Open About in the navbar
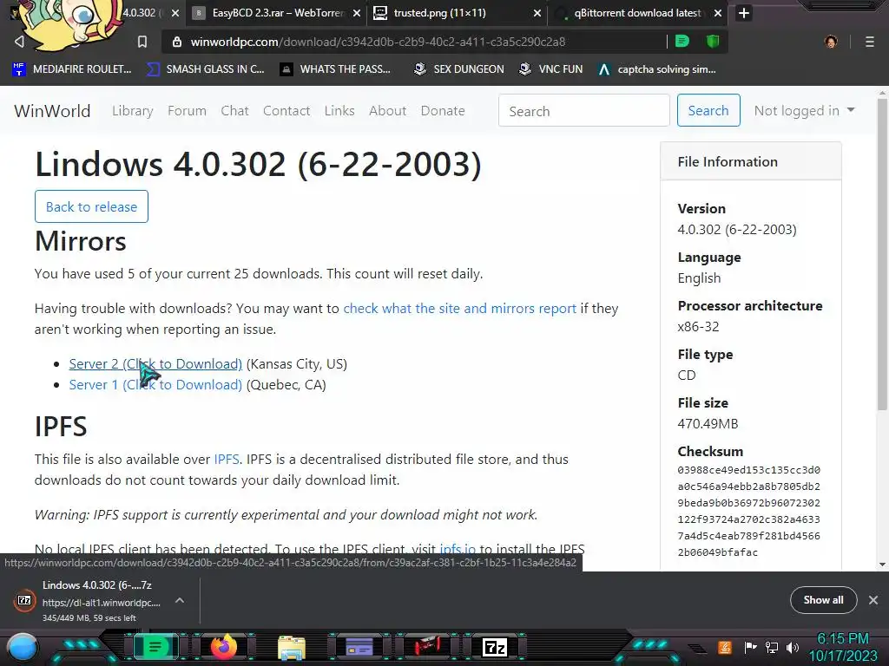 [x=388, y=110]
